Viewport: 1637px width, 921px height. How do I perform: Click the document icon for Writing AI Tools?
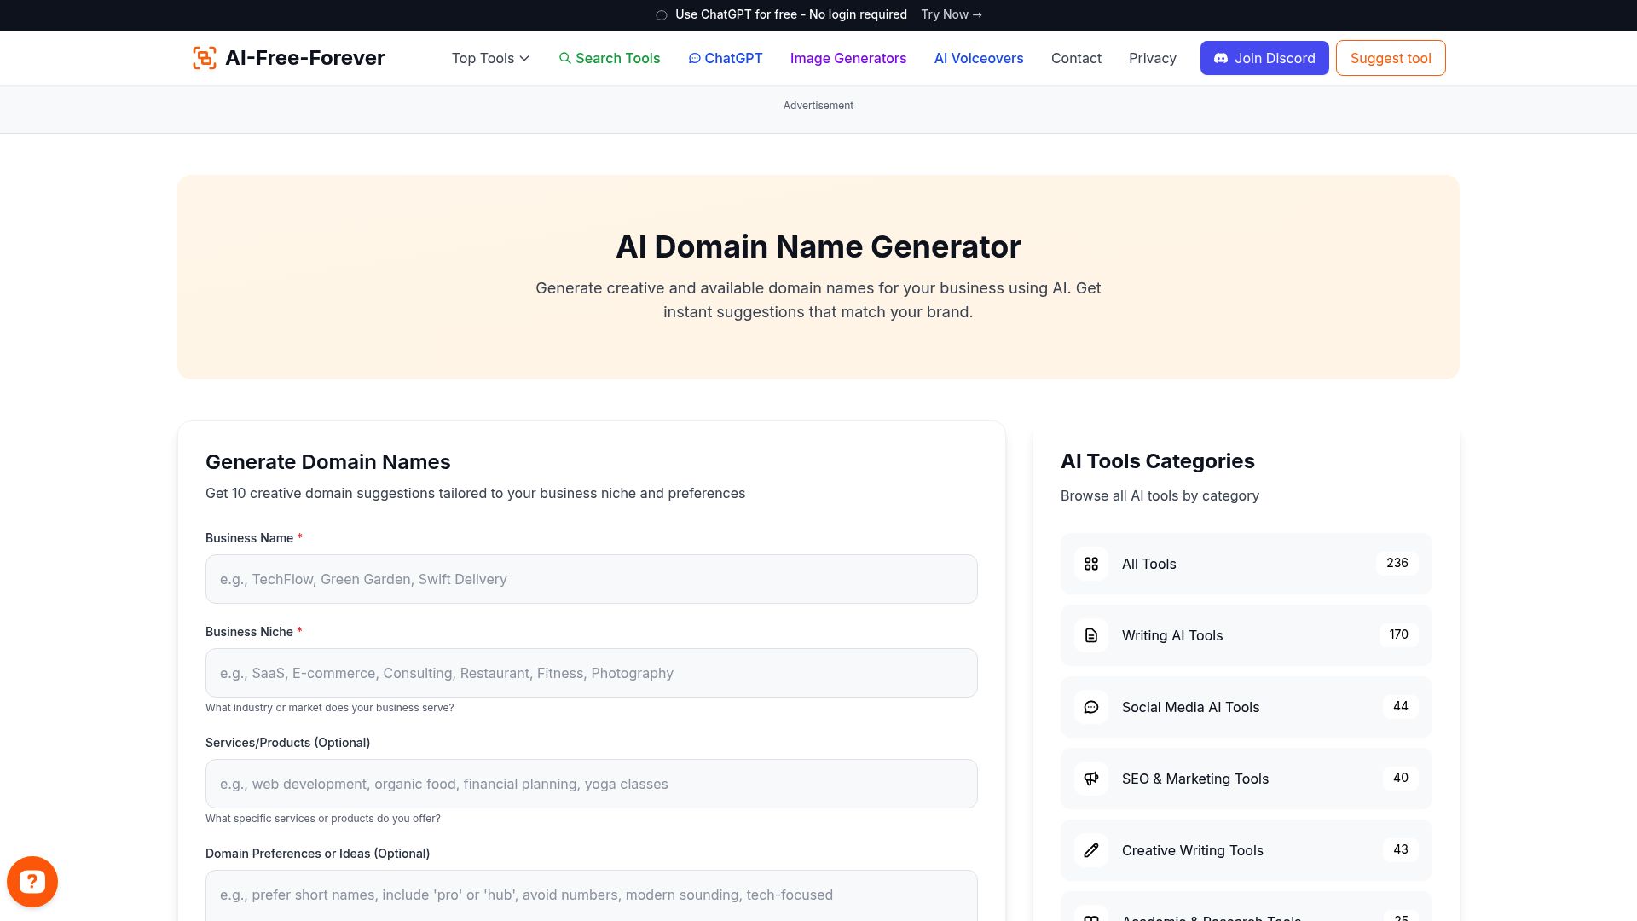point(1090,635)
